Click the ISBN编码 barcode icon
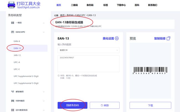The image size is (180, 112). click(x=12, y=101)
